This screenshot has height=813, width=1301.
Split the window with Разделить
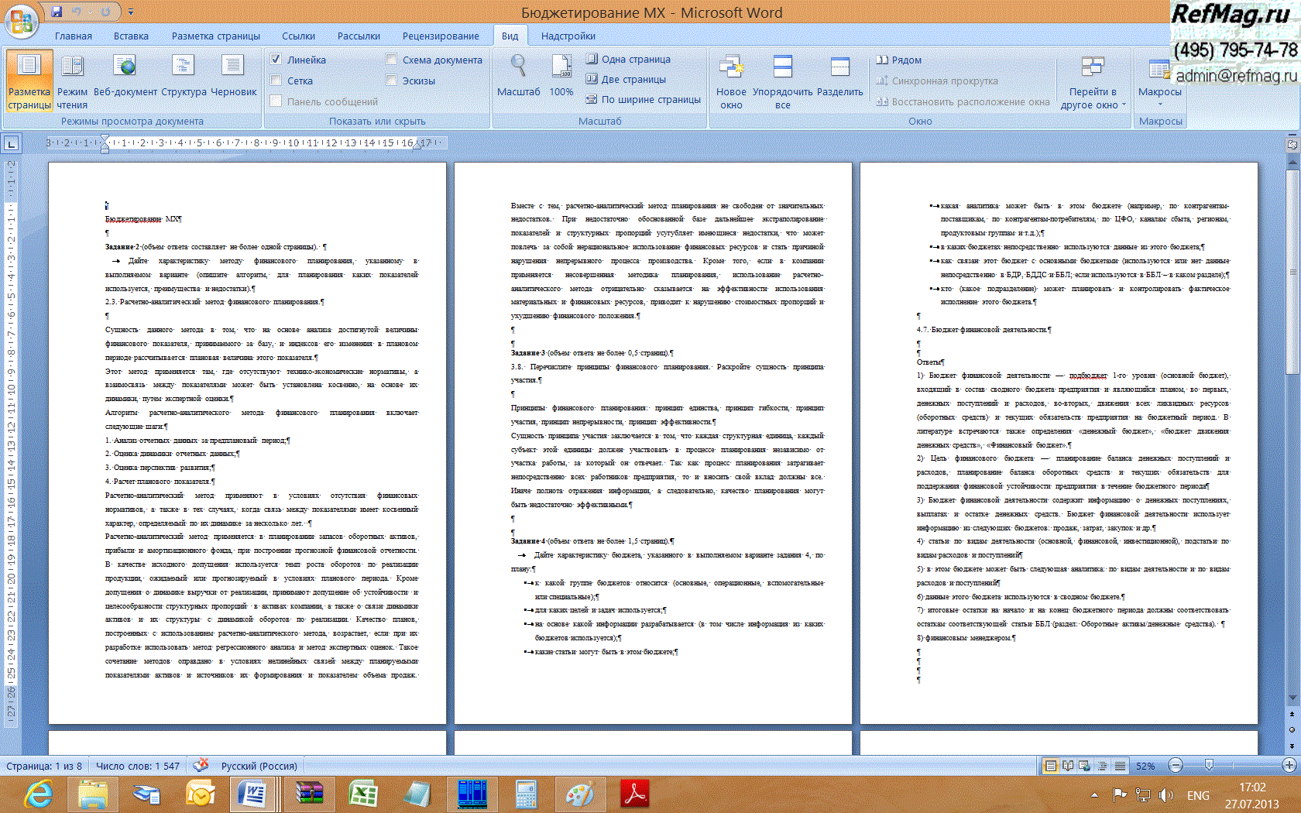[x=839, y=77]
